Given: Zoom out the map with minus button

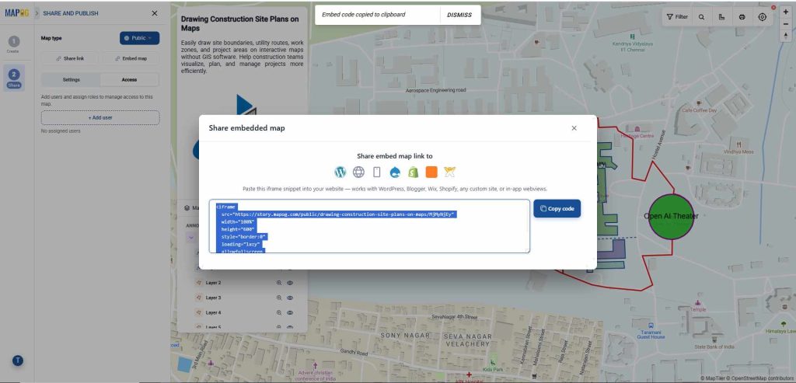Looking at the screenshot, I should 786,24.
